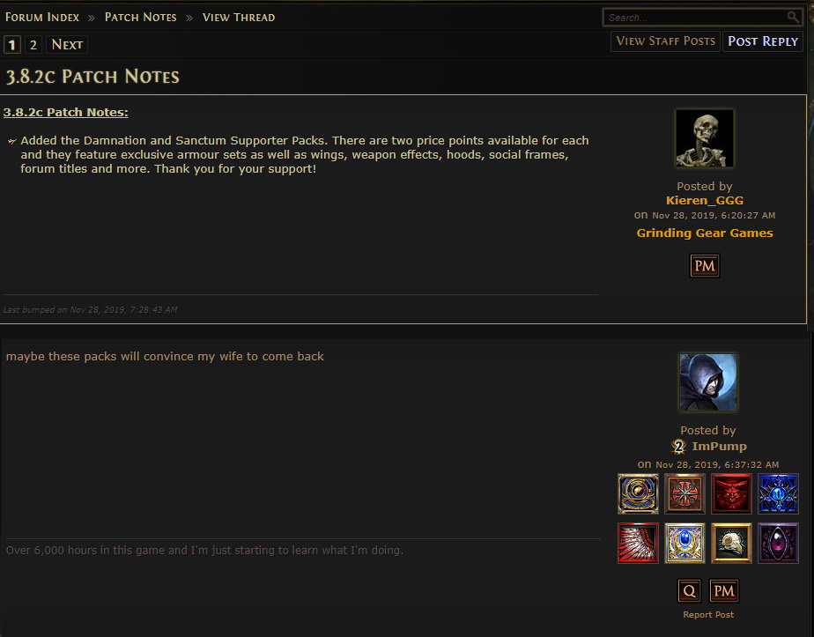
Task: Open the Patch Notes breadcrumb link
Action: coord(141,17)
